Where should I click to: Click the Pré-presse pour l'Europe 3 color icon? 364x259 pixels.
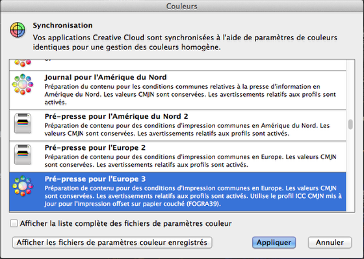[23, 186]
